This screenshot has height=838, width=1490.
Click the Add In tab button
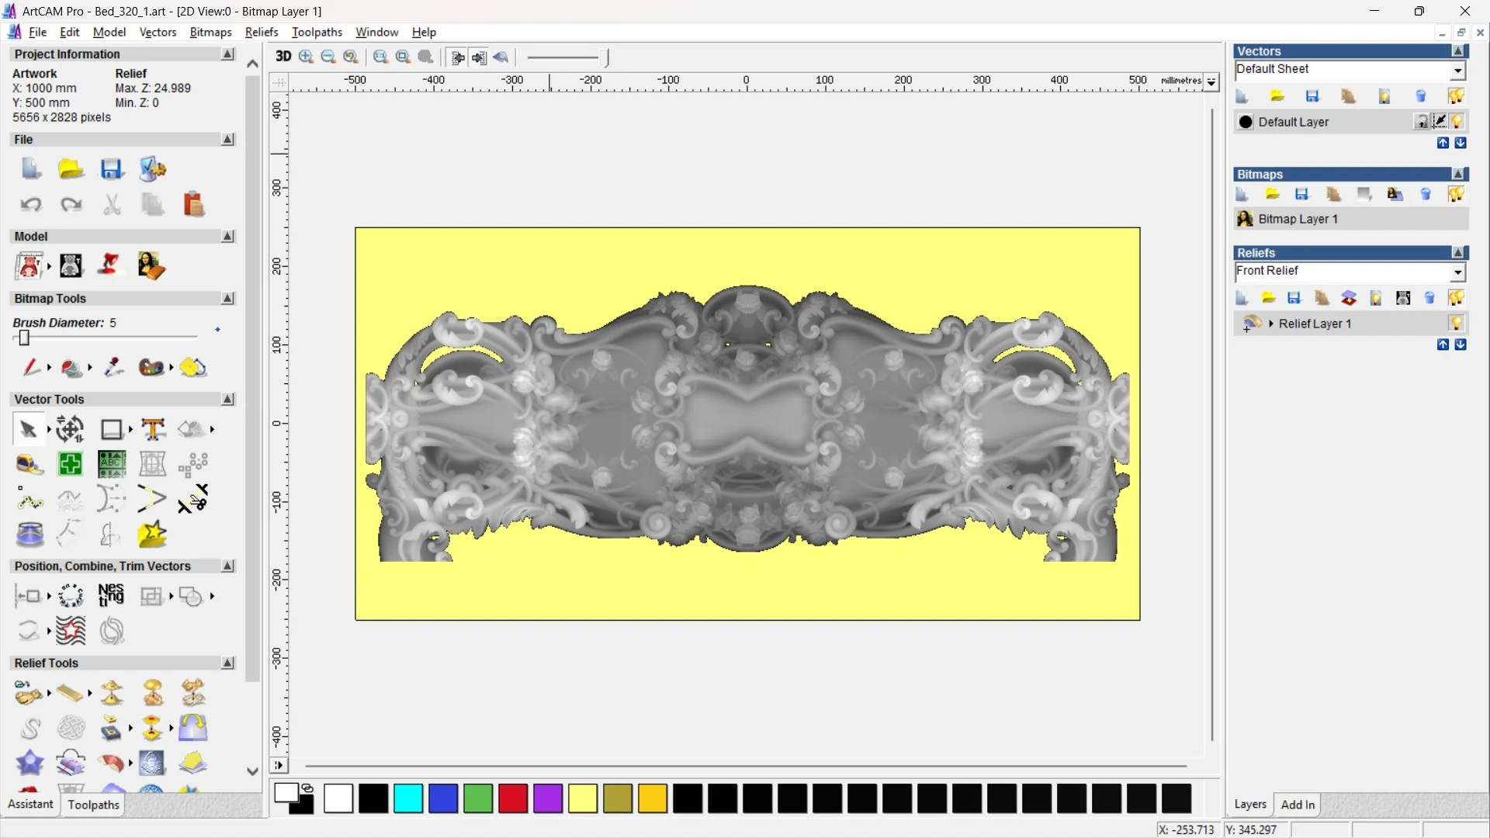(x=1298, y=805)
